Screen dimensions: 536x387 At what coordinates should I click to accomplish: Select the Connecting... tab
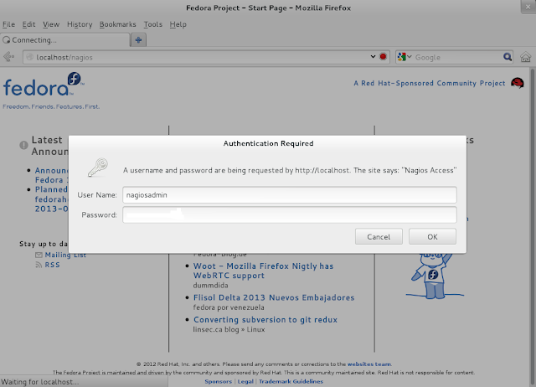point(65,40)
